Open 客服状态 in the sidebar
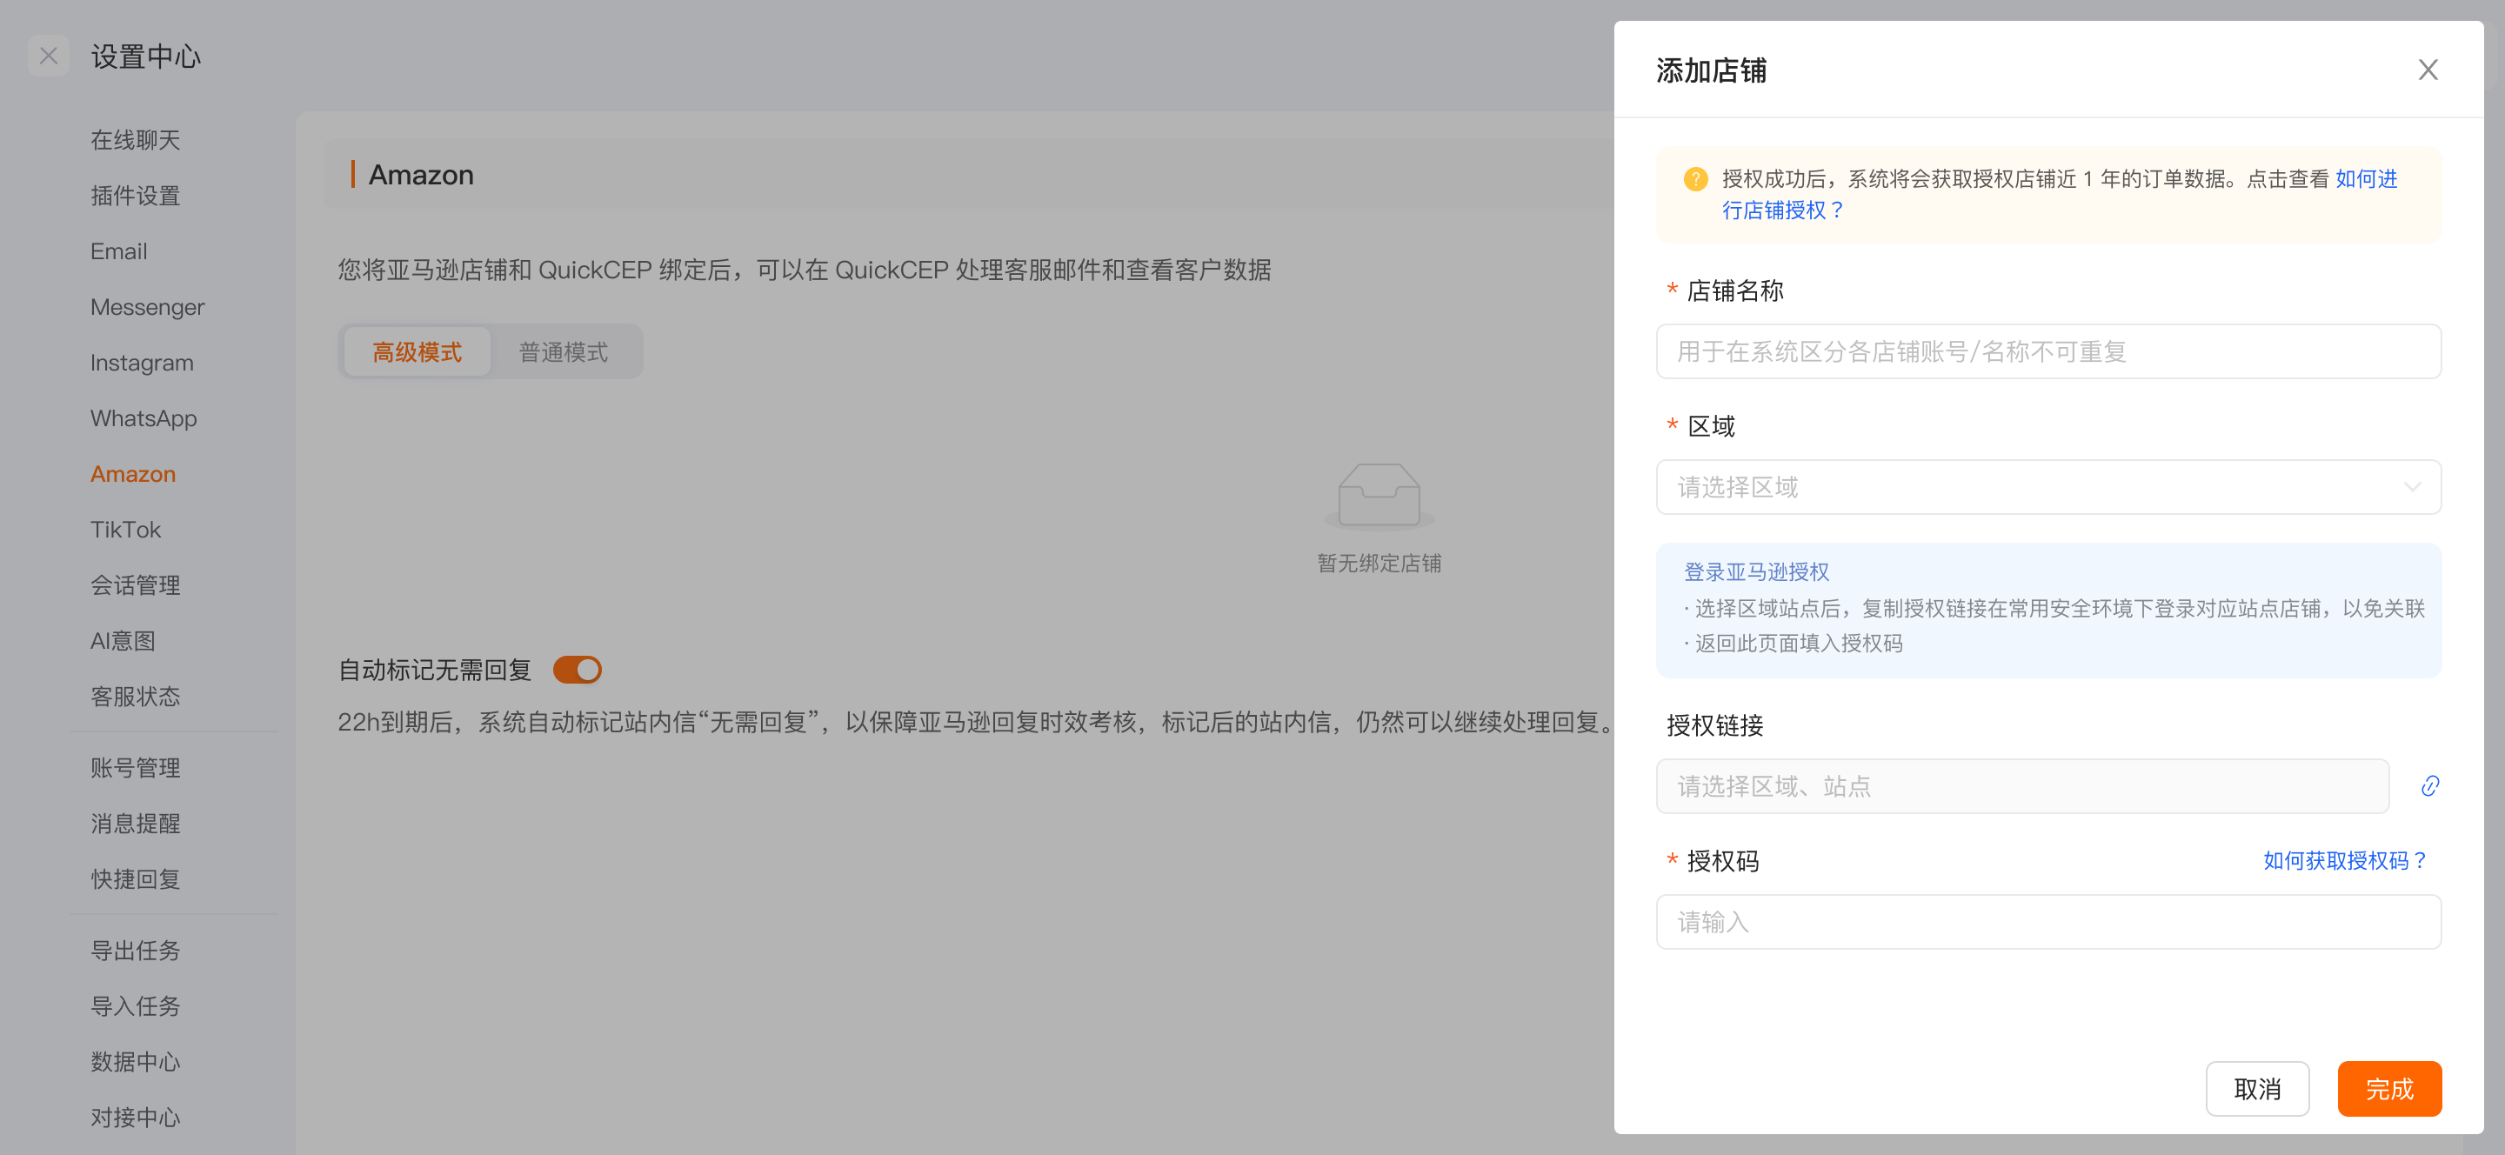The width and height of the screenshot is (2505, 1155). [135, 696]
